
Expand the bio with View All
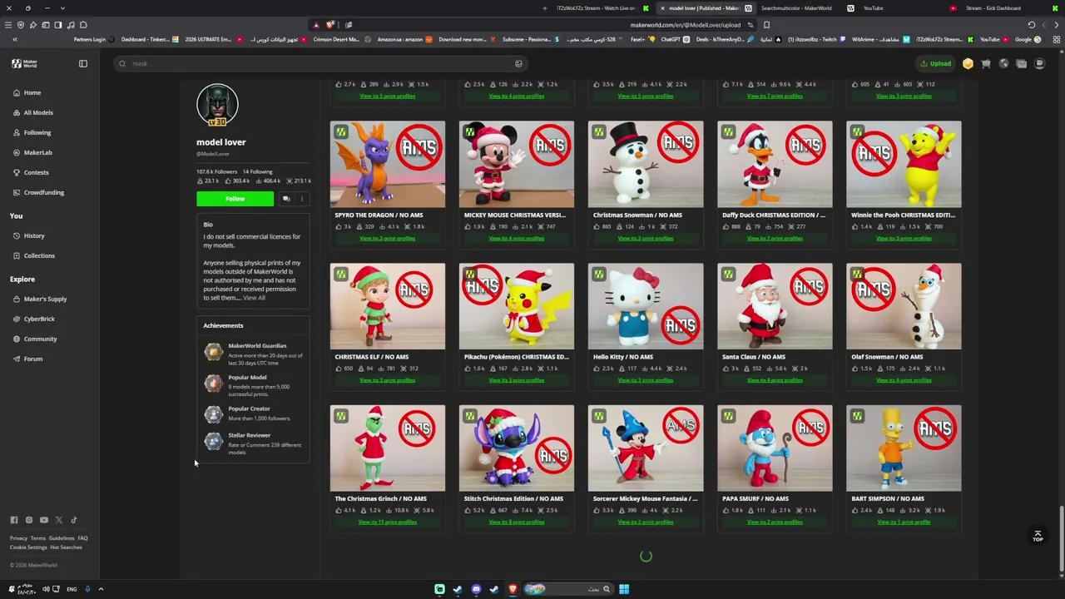pos(254,298)
